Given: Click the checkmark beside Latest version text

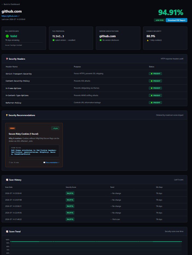Looking at the screenshot, I should click(54, 40).
